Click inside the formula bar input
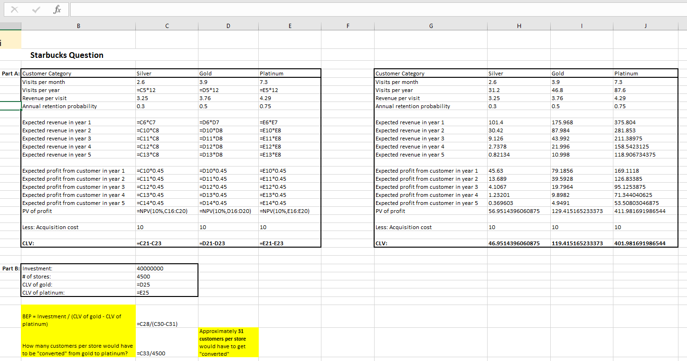This screenshot has height=361, width=687. click(377, 9)
